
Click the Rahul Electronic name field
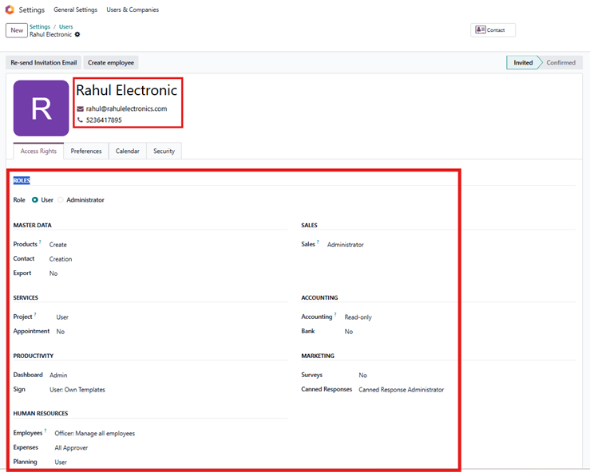click(x=126, y=91)
